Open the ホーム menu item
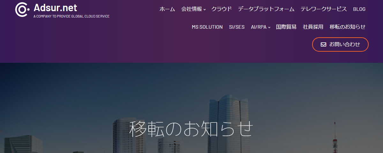 point(167,9)
